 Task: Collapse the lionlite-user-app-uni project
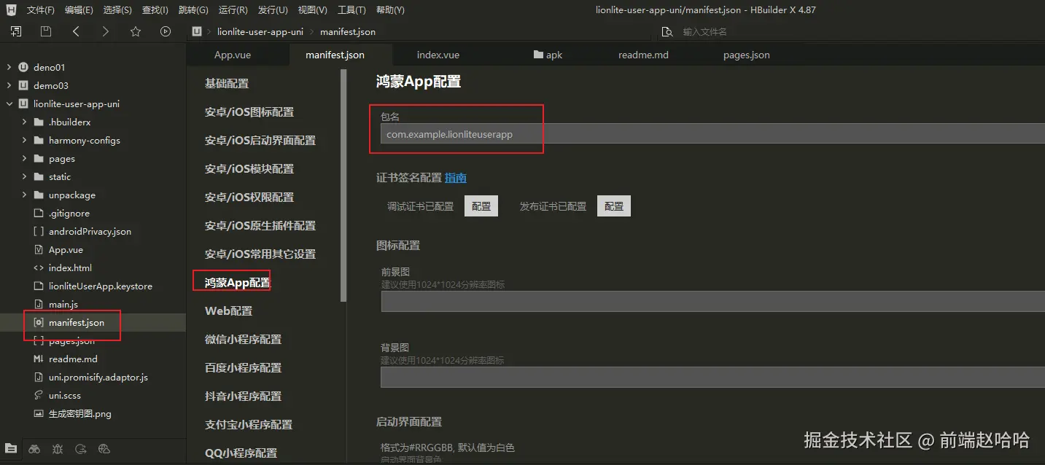(9, 103)
